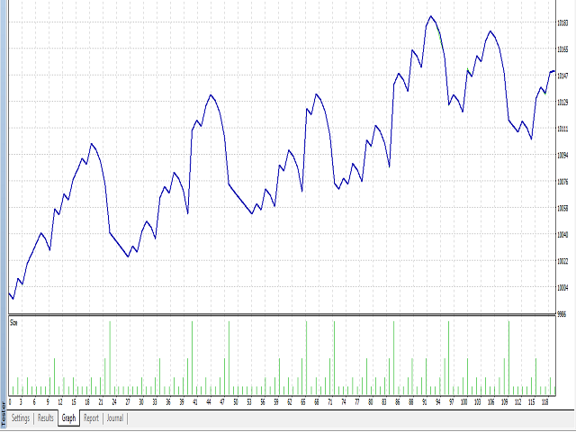Click the Size label in the lower chart
Viewport: 576px width, 432px height.
click(x=13, y=323)
